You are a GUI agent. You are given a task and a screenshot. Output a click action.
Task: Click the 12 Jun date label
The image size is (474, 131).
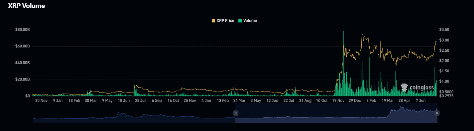tap(272, 100)
